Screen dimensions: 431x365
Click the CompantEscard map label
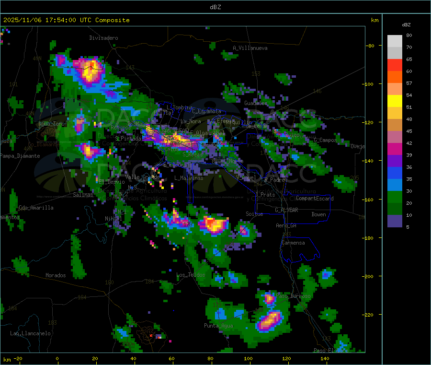click(315, 199)
